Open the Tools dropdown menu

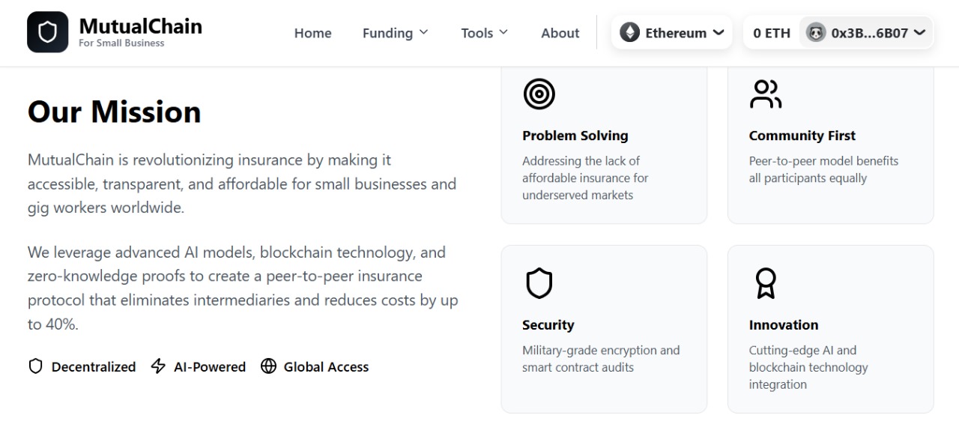484,33
